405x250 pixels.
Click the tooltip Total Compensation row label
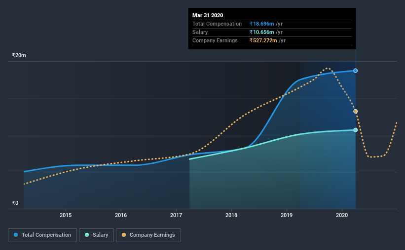click(x=217, y=24)
